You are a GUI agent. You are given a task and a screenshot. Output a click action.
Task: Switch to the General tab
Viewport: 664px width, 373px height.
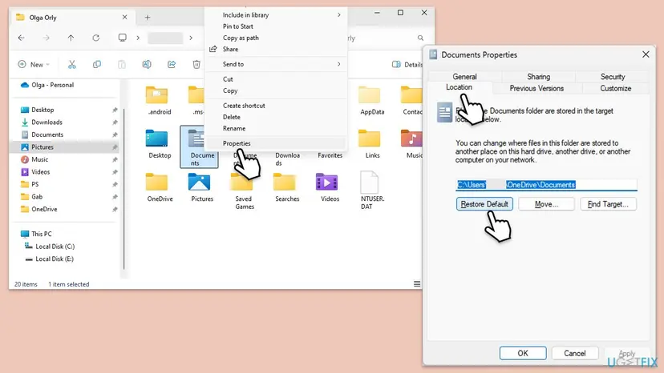pos(464,77)
